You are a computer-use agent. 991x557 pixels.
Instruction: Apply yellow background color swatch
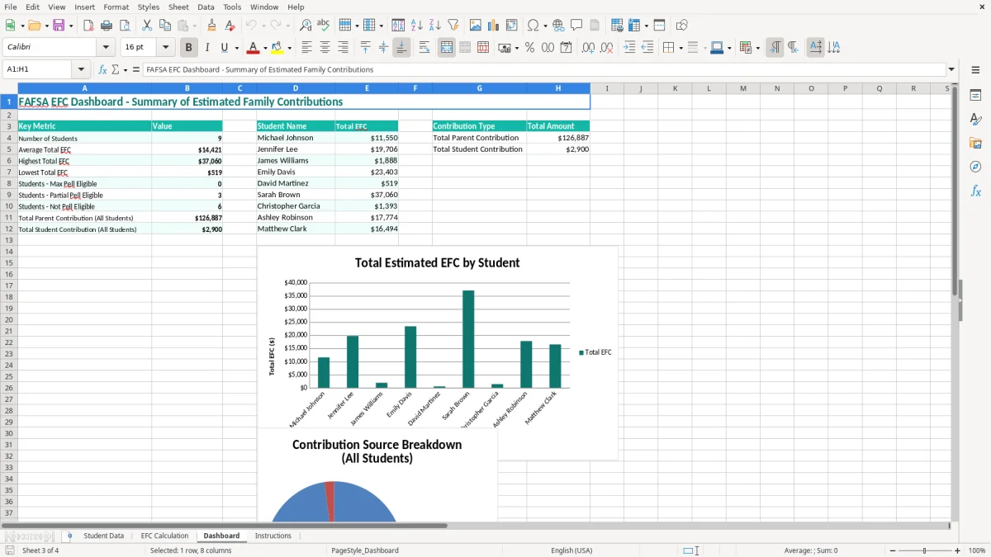(278, 48)
